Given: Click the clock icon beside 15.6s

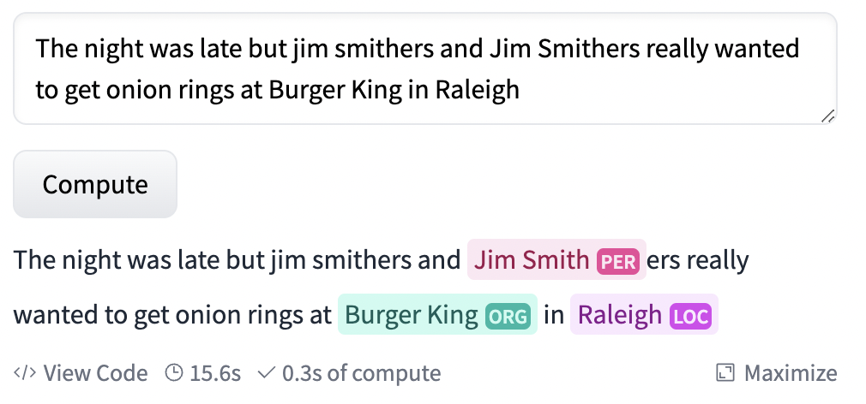Looking at the screenshot, I should click(174, 373).
